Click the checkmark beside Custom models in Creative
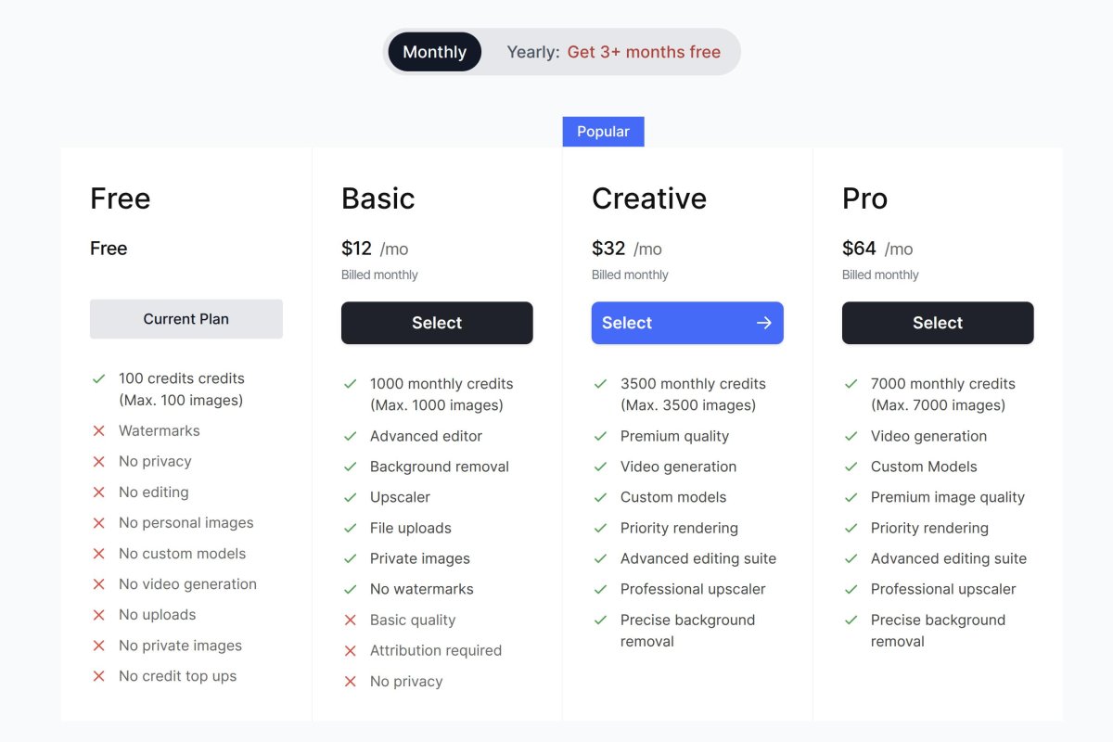 click(601, 497)
